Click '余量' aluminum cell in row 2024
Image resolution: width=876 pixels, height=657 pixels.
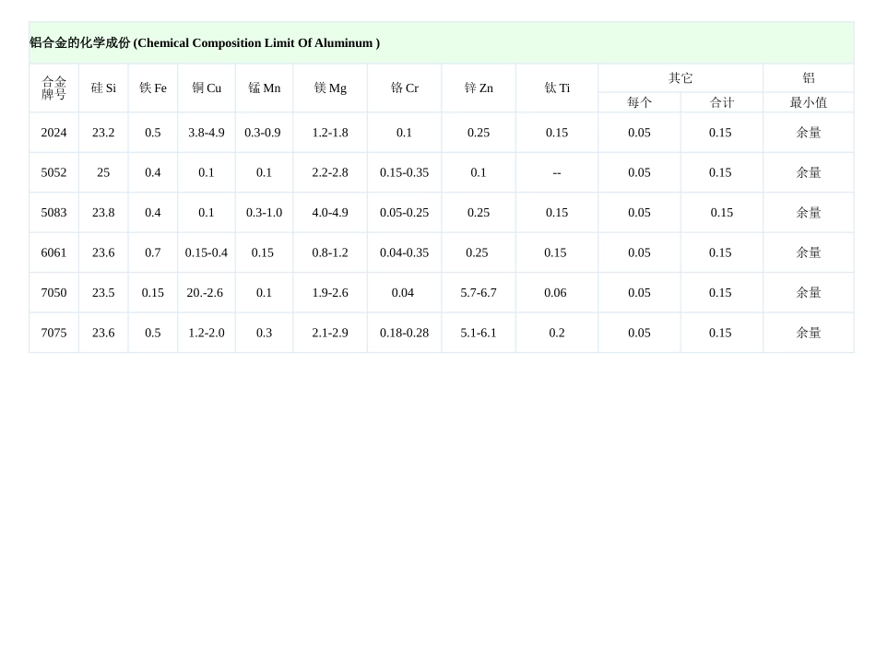pyautogui.click(x=809, y=133)
